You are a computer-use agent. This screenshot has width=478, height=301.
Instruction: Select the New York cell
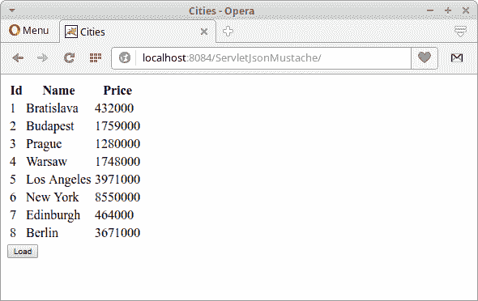tap(52, 197)
